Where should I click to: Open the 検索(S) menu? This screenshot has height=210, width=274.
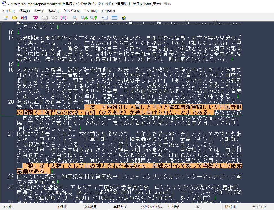(54, 11)
